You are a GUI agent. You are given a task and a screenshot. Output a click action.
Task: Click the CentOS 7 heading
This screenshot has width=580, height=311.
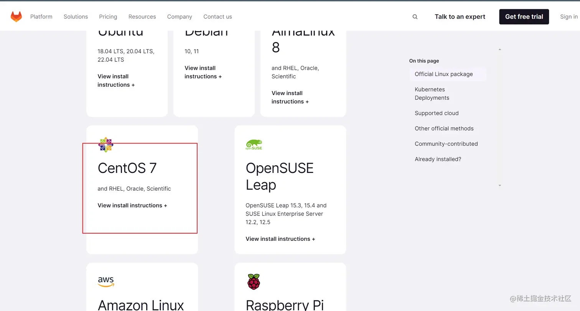pos(127,168)
